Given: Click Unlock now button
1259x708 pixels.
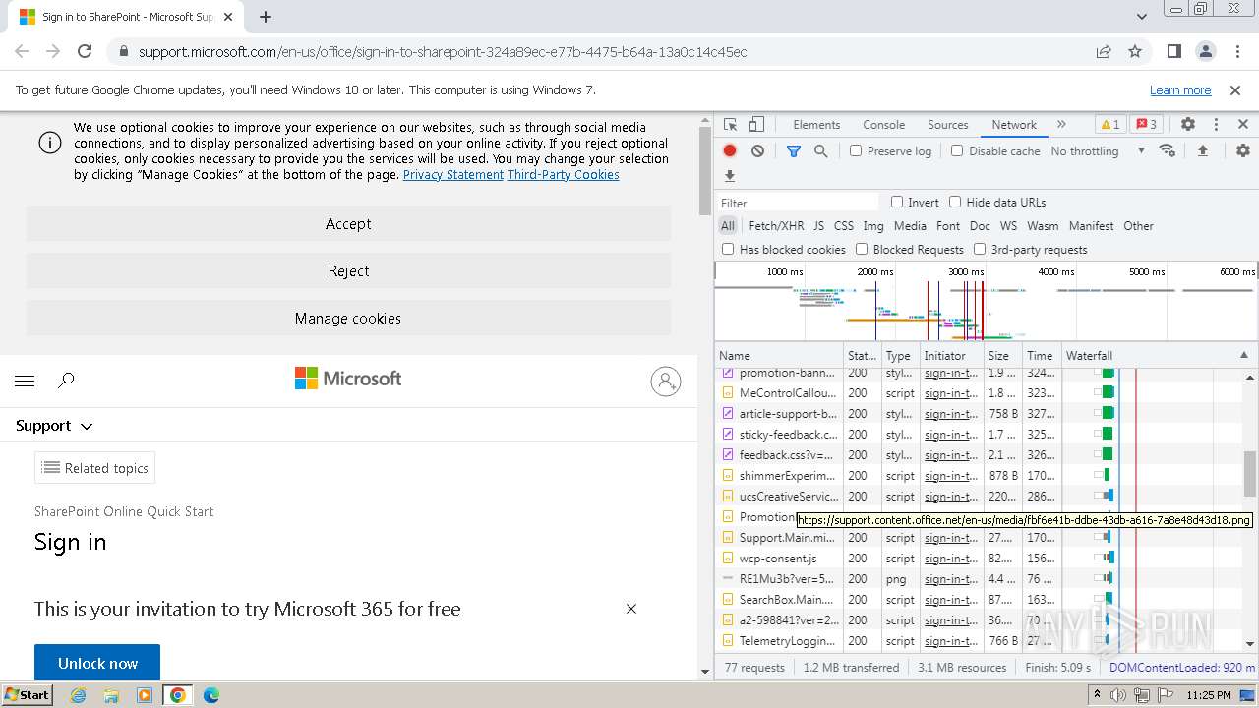Looking at the screenshot, I should point(97,664).
